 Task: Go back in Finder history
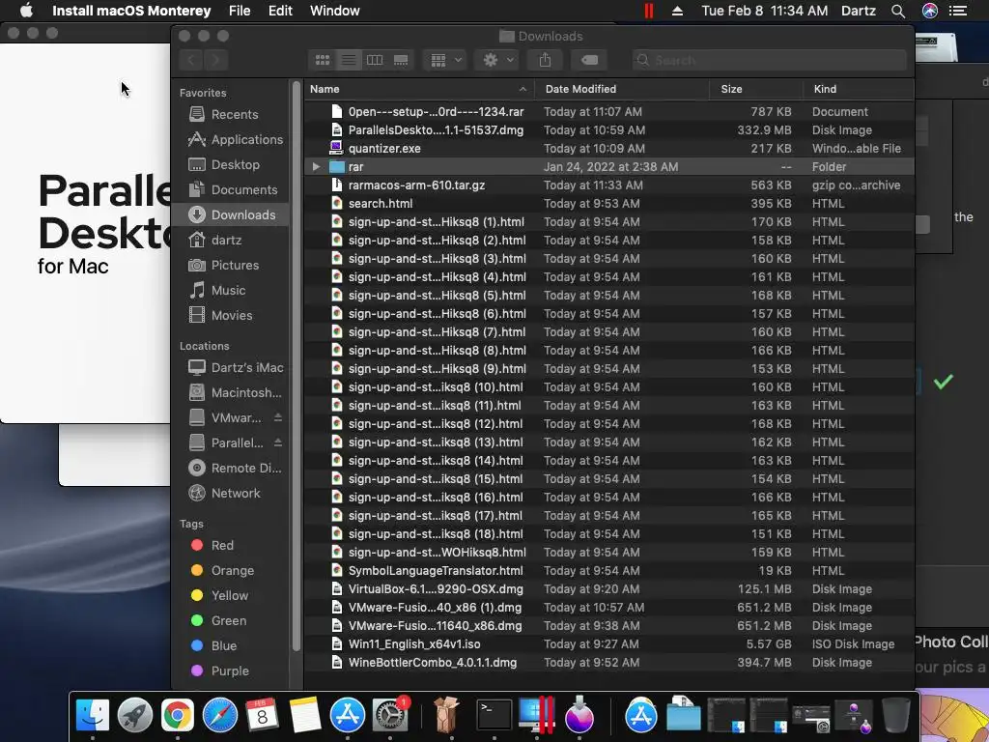point(192,60)
